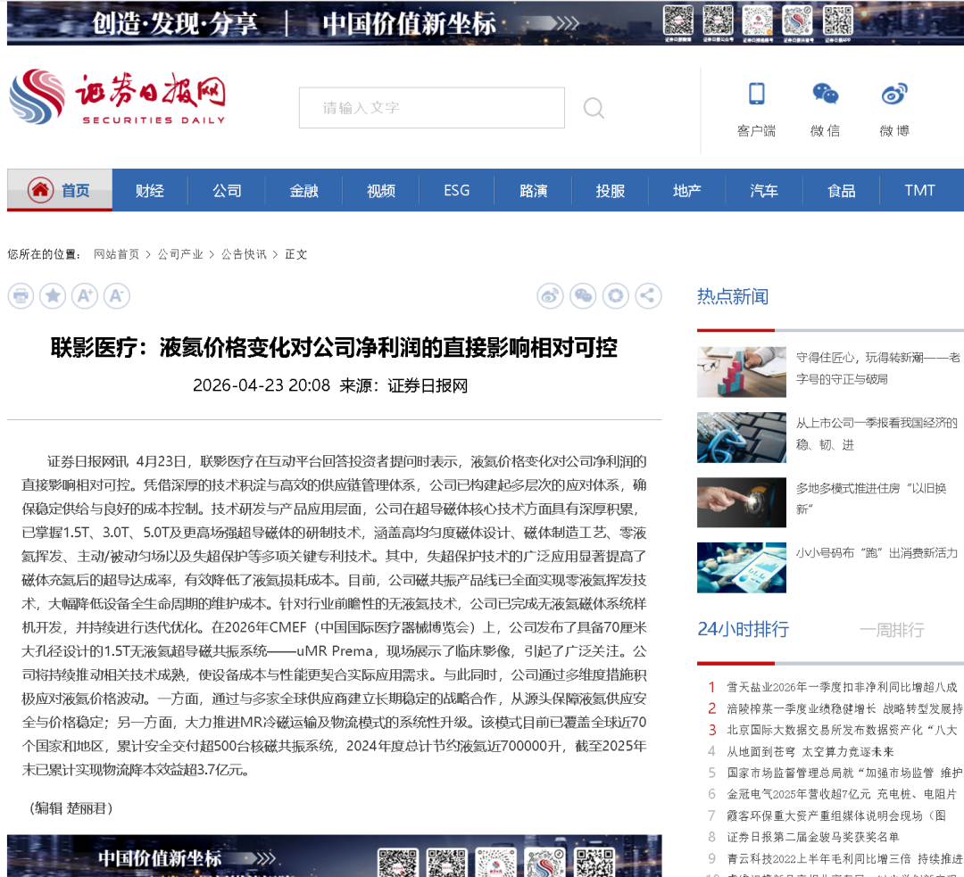Open ranked item 北京国际大数据交易所
The image size is (964, 877).
(842, 730)
